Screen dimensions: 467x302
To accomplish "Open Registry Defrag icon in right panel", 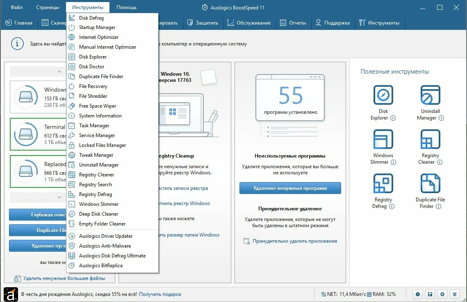I will pos(383,183).
